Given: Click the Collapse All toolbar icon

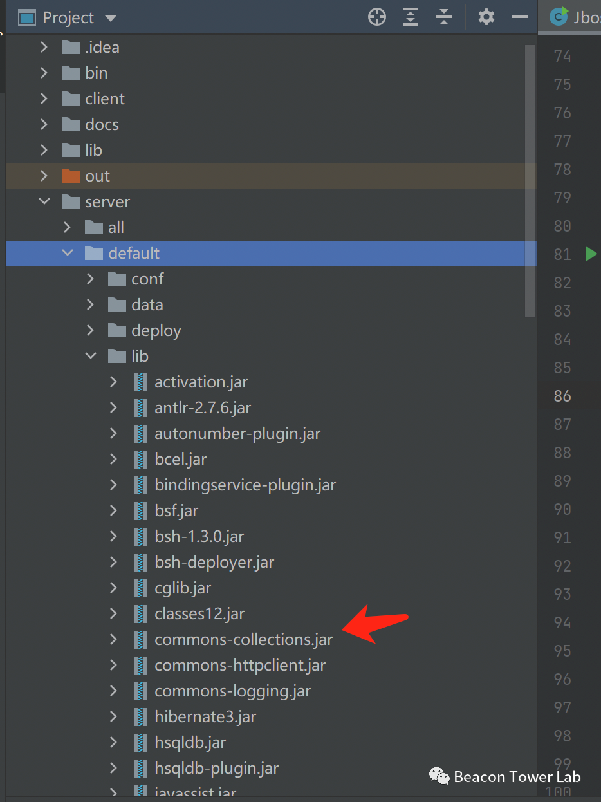Looking at the screenshot, I should coord(444,17).
